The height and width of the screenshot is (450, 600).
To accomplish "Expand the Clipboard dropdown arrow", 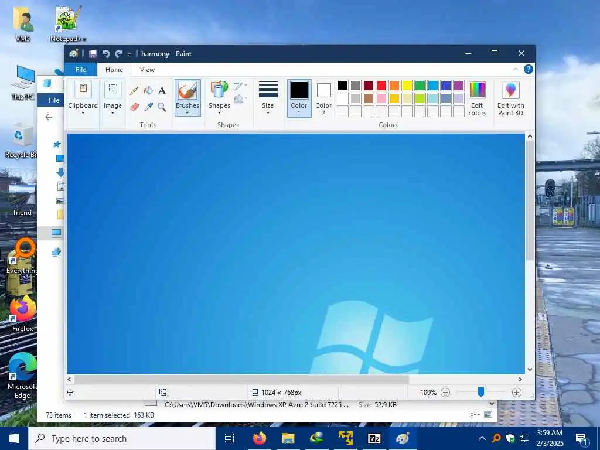I will (x=83, y=113).
